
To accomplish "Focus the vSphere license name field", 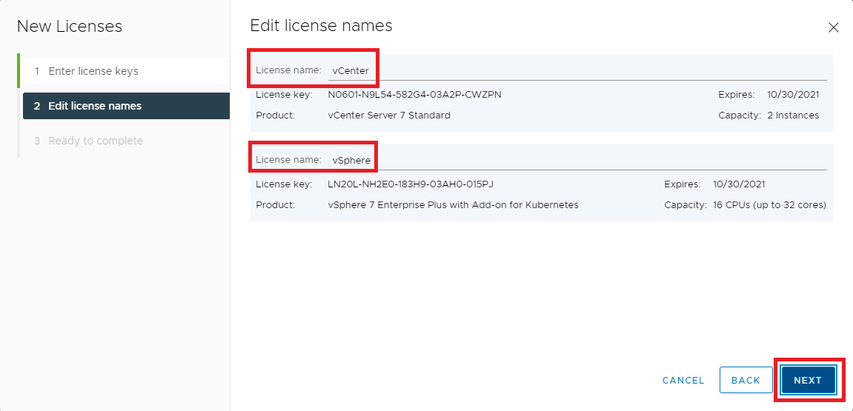I will pyautogui.click(x=577, y=160).
